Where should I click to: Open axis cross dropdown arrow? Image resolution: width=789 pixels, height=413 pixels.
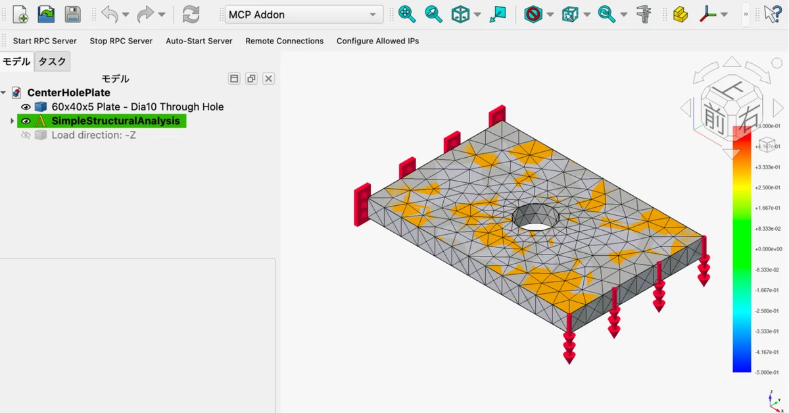(725, 14)
